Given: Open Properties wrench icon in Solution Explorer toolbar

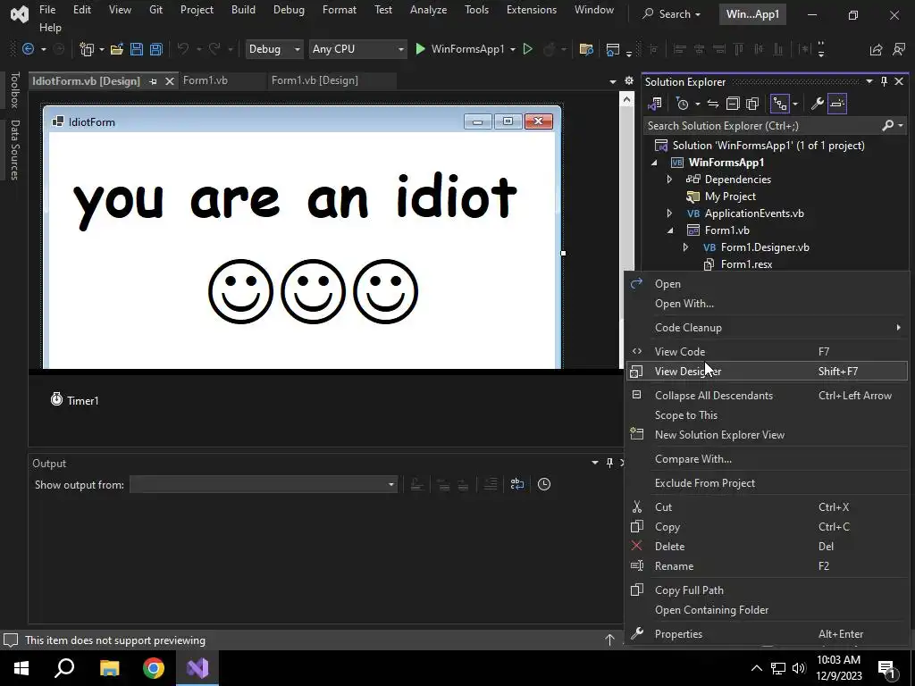Looking at the screenshot, I should click(818, 104).
